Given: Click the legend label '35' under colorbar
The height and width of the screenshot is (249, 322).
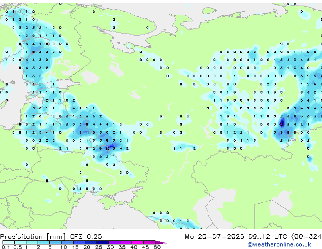Looking at the screenshot, I should click(x=122, y=247).
